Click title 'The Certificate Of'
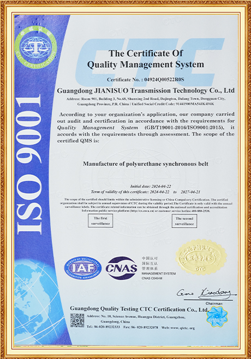 click(146, 53)
